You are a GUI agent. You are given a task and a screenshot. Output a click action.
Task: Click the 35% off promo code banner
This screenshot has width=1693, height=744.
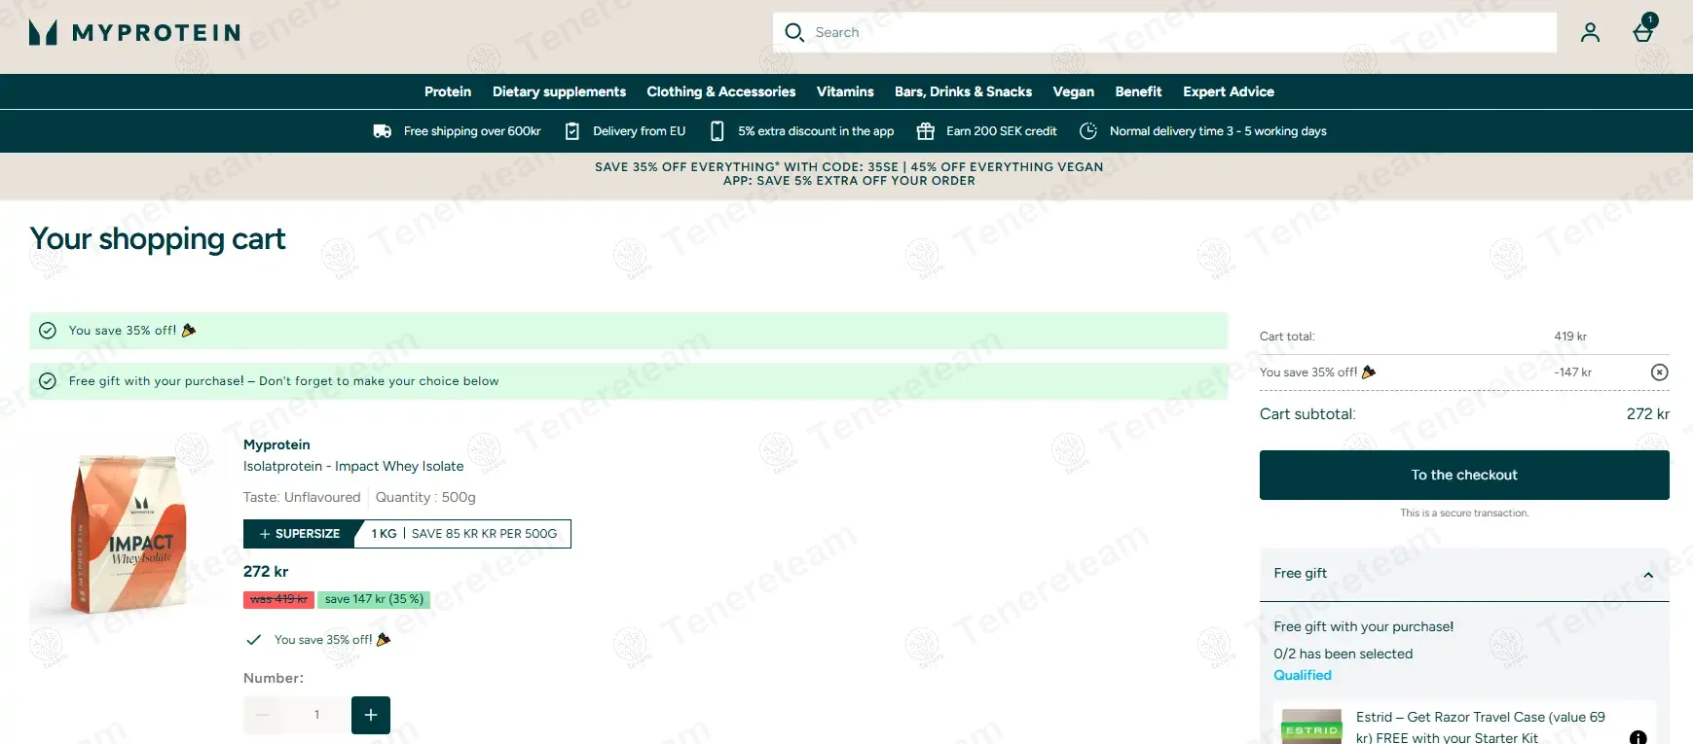849,174
